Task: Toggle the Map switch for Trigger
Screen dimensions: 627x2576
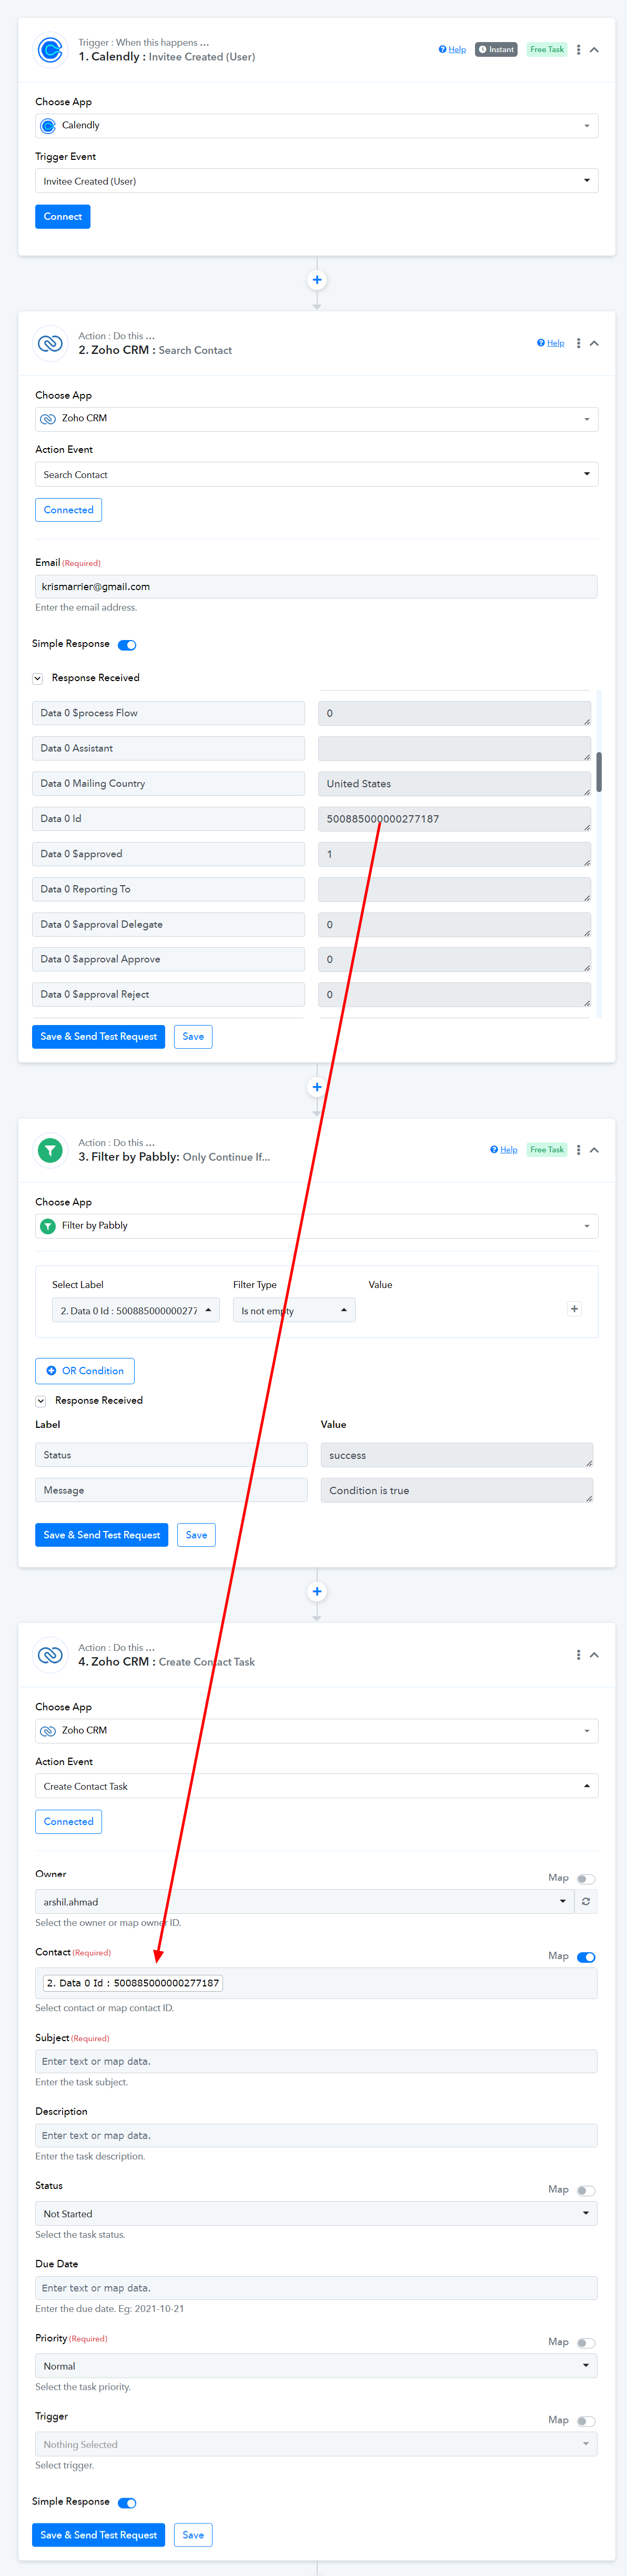Action: click(x=586, y=2421)
